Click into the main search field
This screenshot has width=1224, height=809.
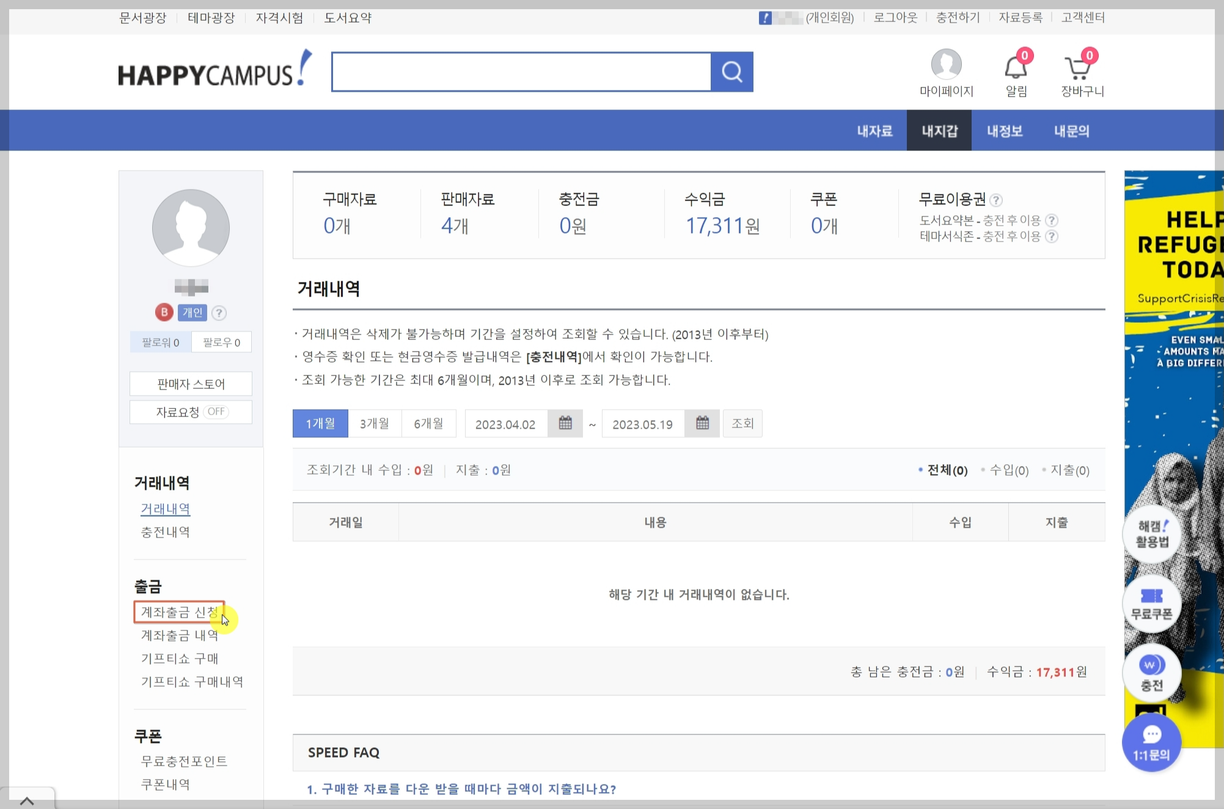(521, 72)
